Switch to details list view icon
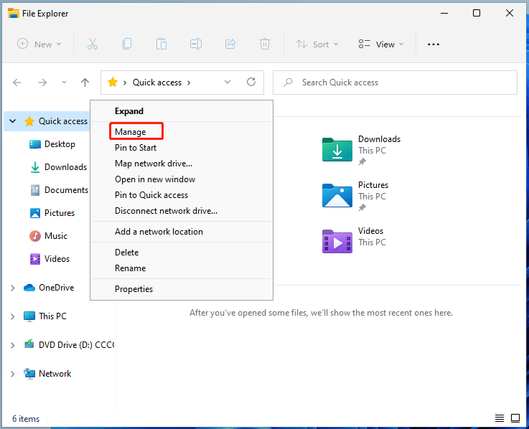 pyautogui.click(x=500, y=418)
